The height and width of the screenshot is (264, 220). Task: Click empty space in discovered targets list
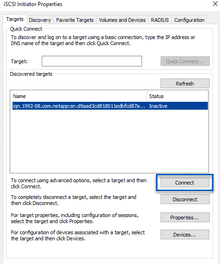[x=109, y=140]
